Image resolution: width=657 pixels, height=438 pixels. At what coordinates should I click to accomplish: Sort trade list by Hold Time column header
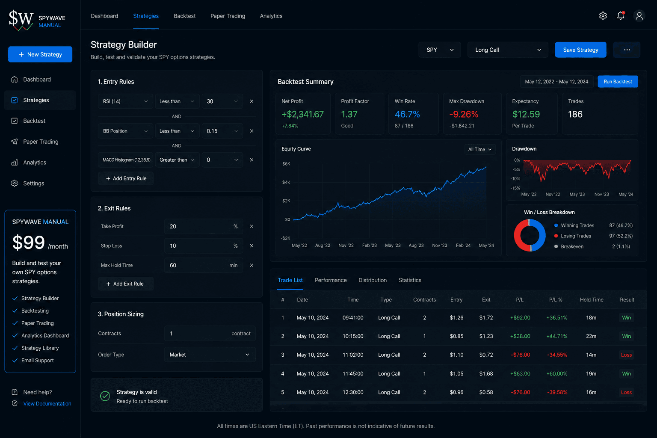coord(592,300)
